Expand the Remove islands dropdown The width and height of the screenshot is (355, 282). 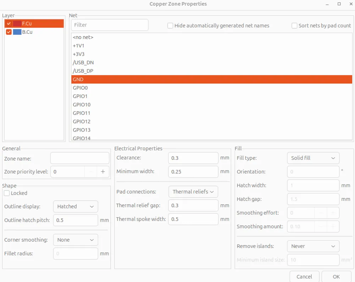pos(313,246)
